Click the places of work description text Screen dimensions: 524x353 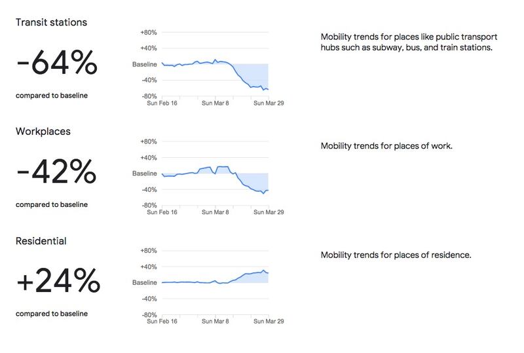click(386, 146)
